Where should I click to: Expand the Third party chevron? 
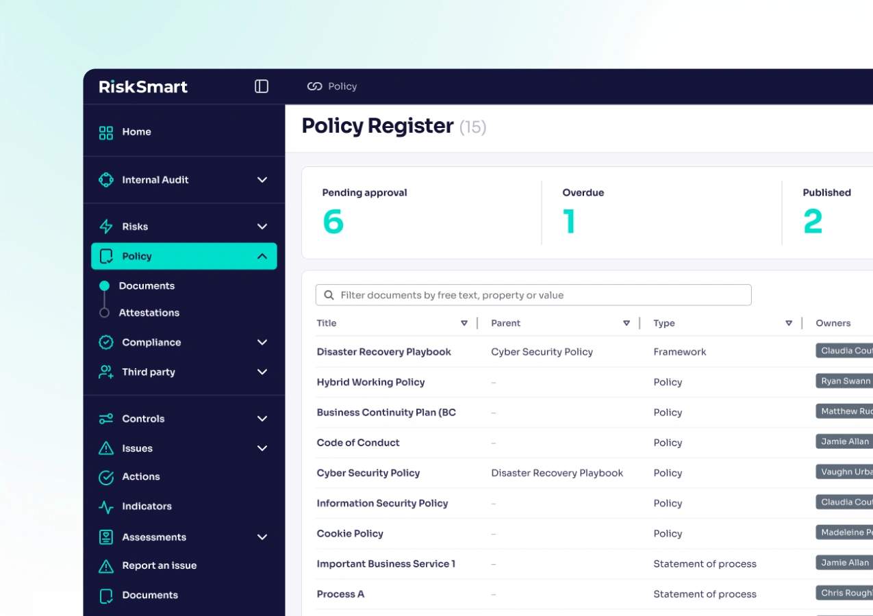[262, 372]
